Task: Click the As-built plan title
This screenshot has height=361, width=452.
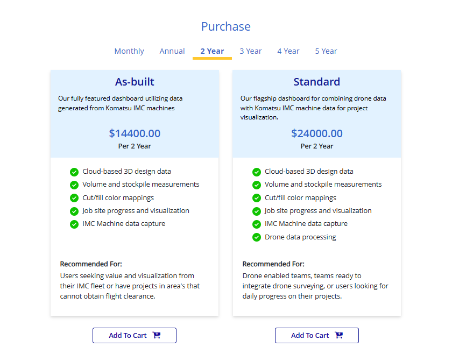Action: coord(135,82)
